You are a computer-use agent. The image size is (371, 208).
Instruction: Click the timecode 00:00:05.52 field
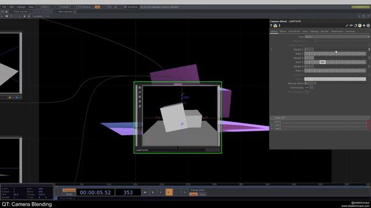pyautogui.click(x=95, y=192)
